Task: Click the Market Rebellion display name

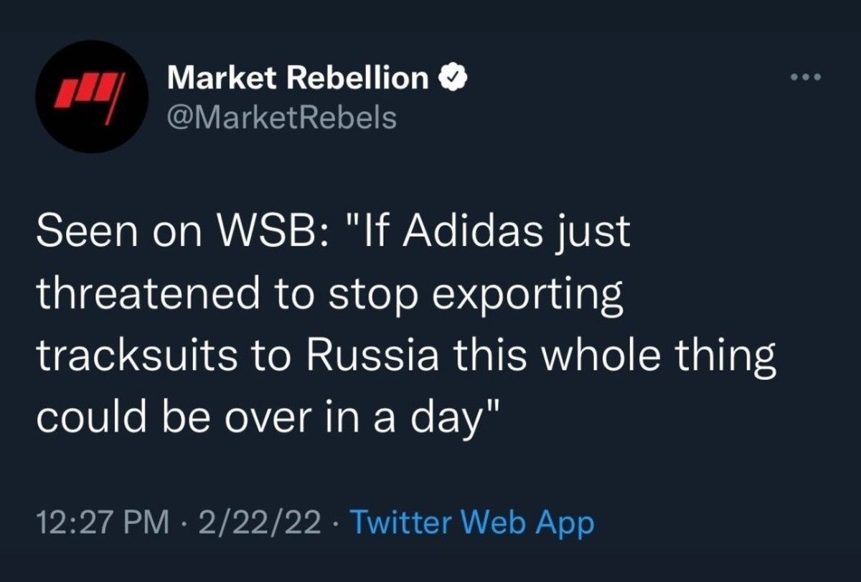Action: 297,77
